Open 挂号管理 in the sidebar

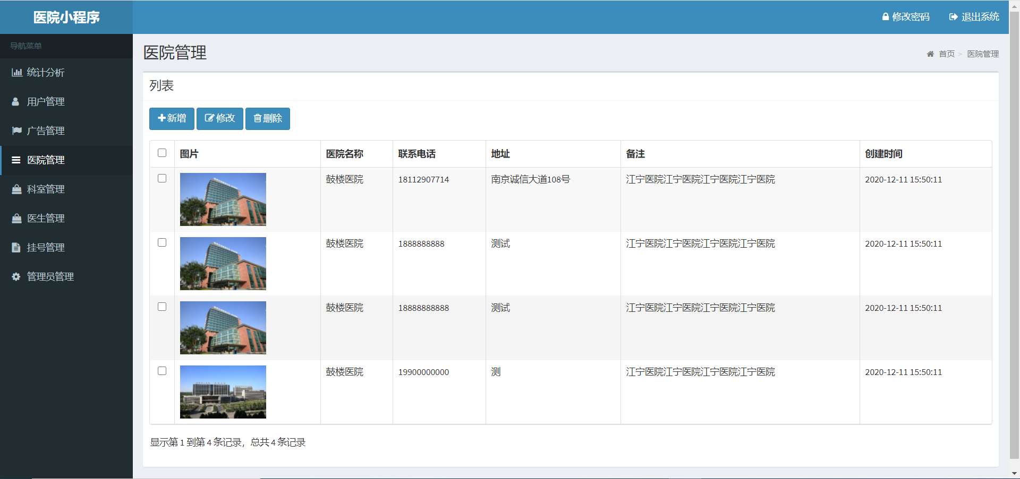[x=66, y=248]
